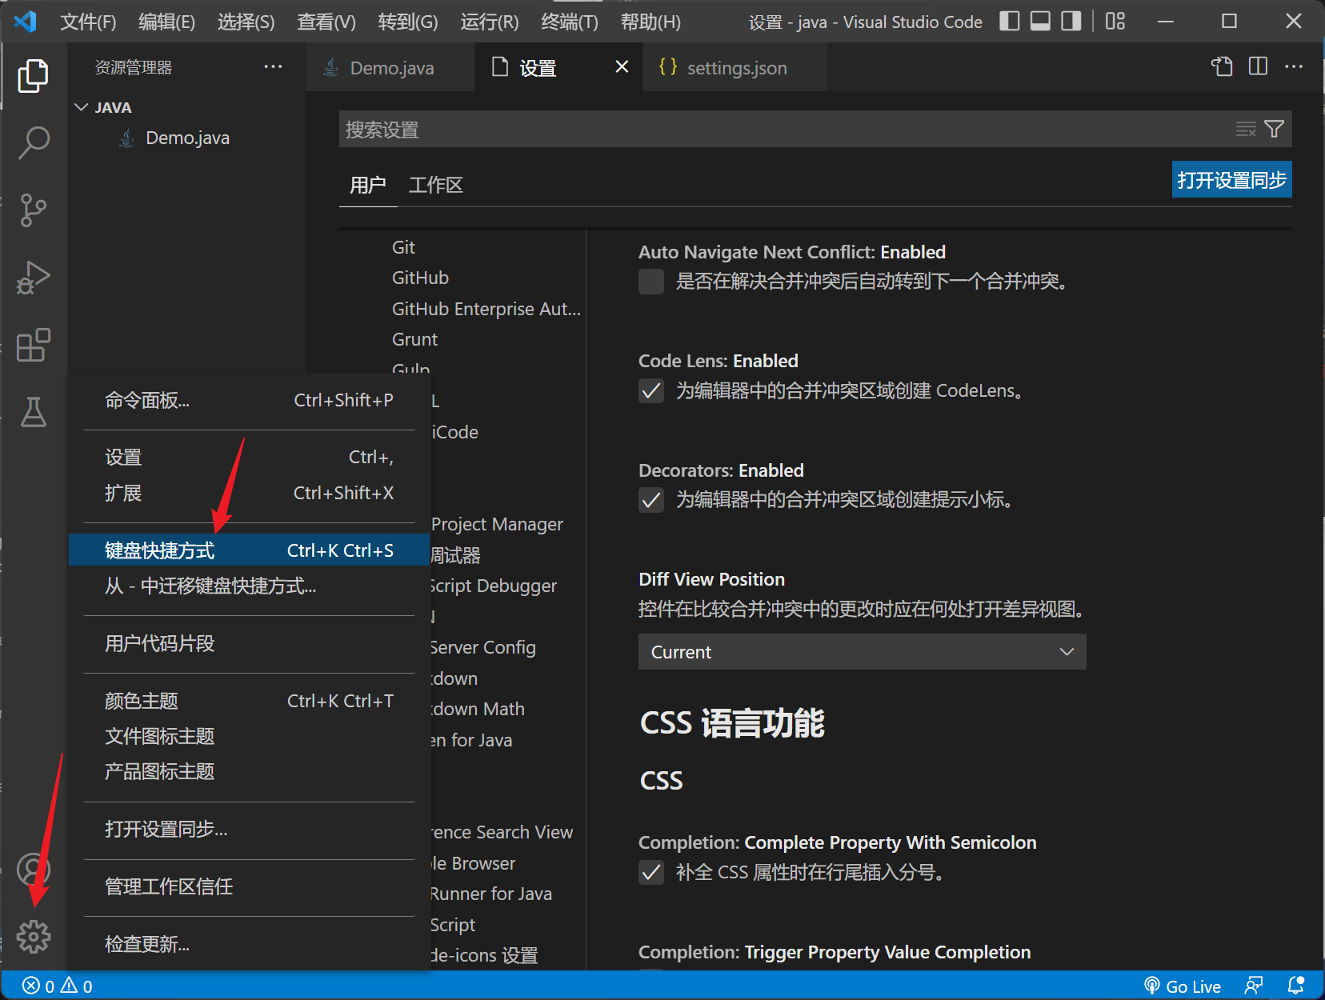This screenshot has height=1000, width=1325.
Task: Open editor More Actions ellipsis
Action: click(1294, 67)
